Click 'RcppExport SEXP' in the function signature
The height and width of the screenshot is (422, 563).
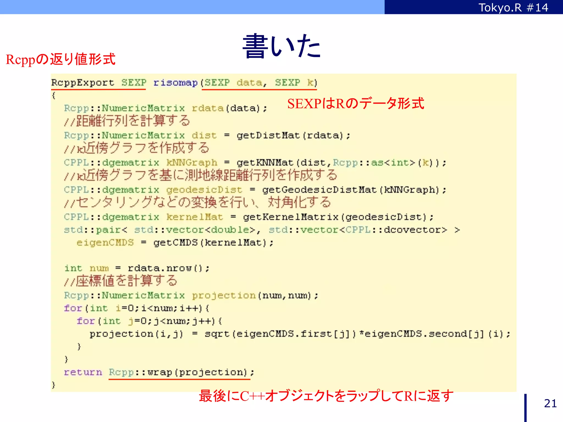point(99,83)
